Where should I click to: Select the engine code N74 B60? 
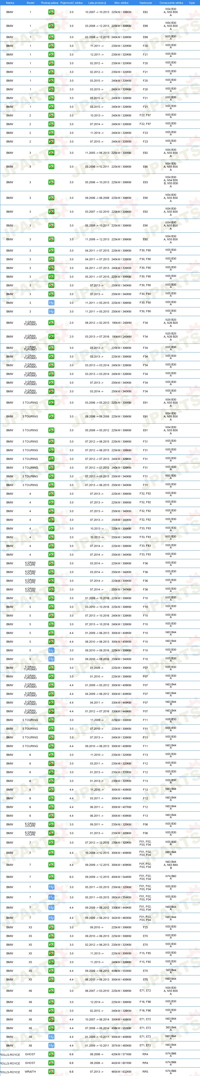point(170,876)
